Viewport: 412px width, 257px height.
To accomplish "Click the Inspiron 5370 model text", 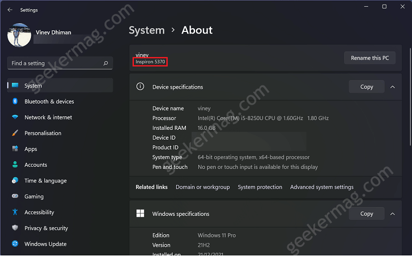I will [150, 62].
